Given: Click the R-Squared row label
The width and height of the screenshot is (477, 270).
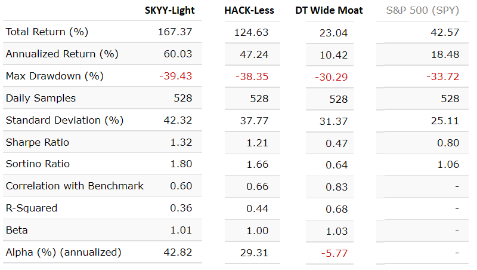Looking at the screenshot, I should (32, 208).
